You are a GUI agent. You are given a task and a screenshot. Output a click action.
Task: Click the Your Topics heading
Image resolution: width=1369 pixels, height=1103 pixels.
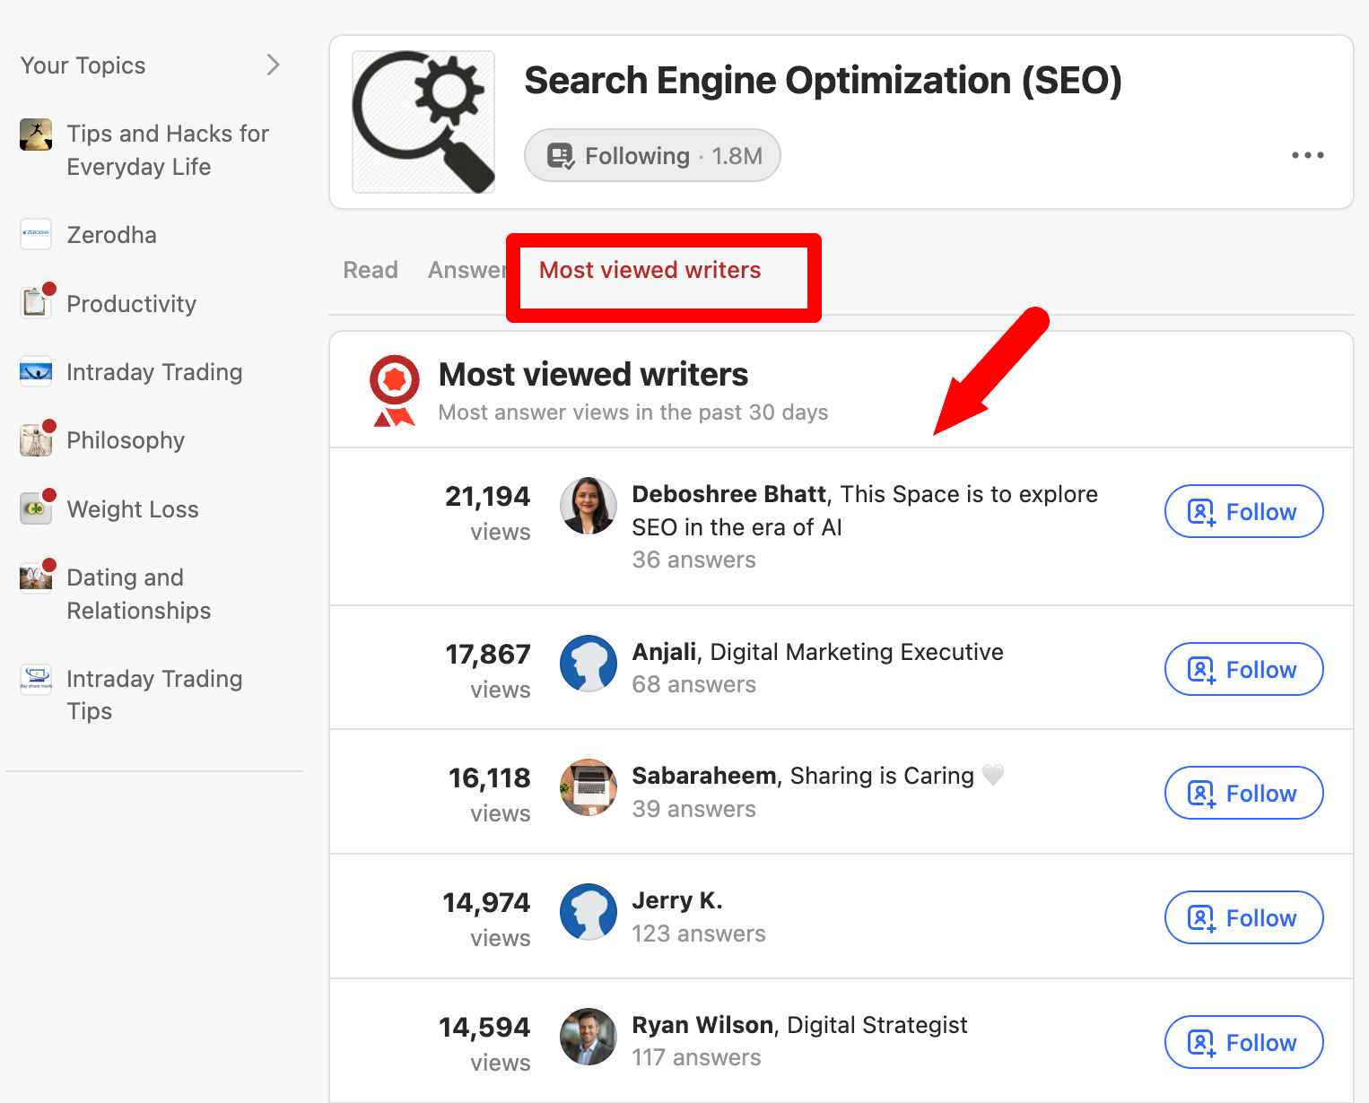[83, 65]
